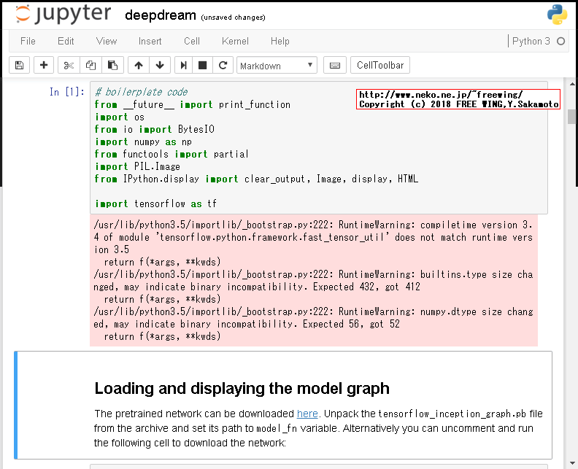Click the '(unsaved changes)' status text

pyautogui.click(x=233, y=18)
